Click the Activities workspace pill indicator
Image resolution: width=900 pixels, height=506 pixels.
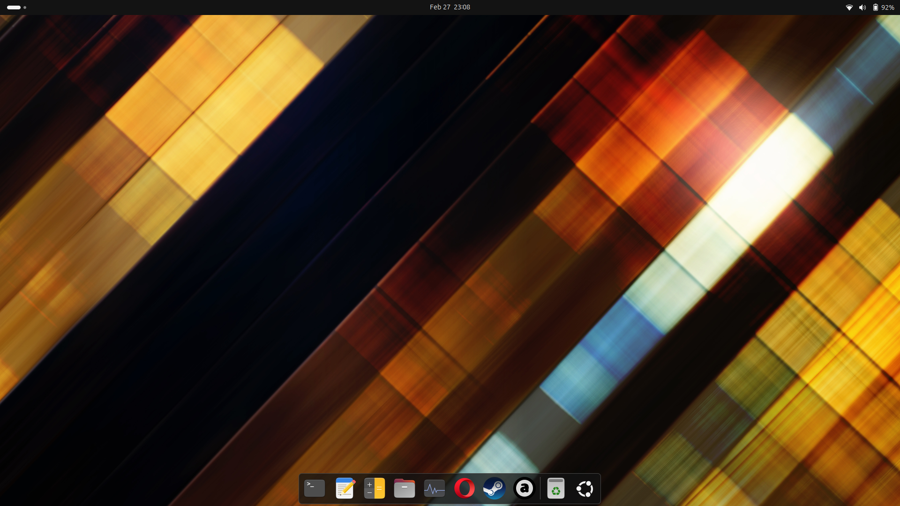coord(14,7)
